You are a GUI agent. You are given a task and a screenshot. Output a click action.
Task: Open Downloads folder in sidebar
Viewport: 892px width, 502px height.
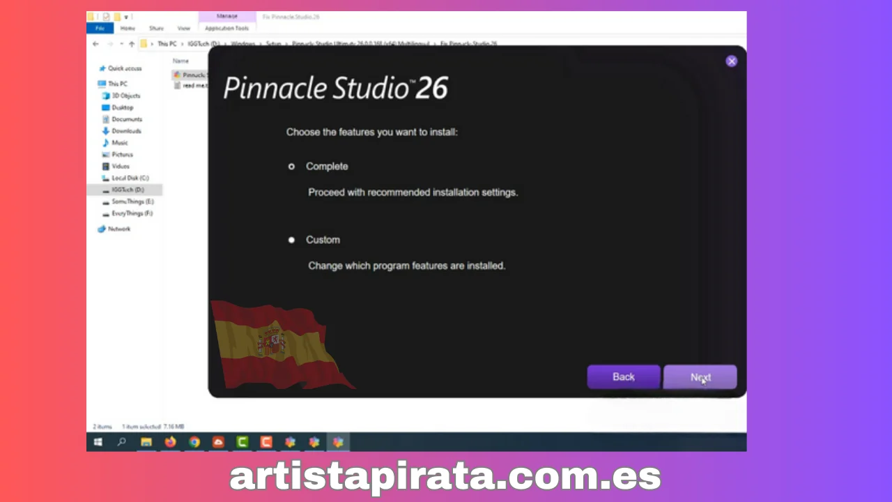(x=126, y=131)
